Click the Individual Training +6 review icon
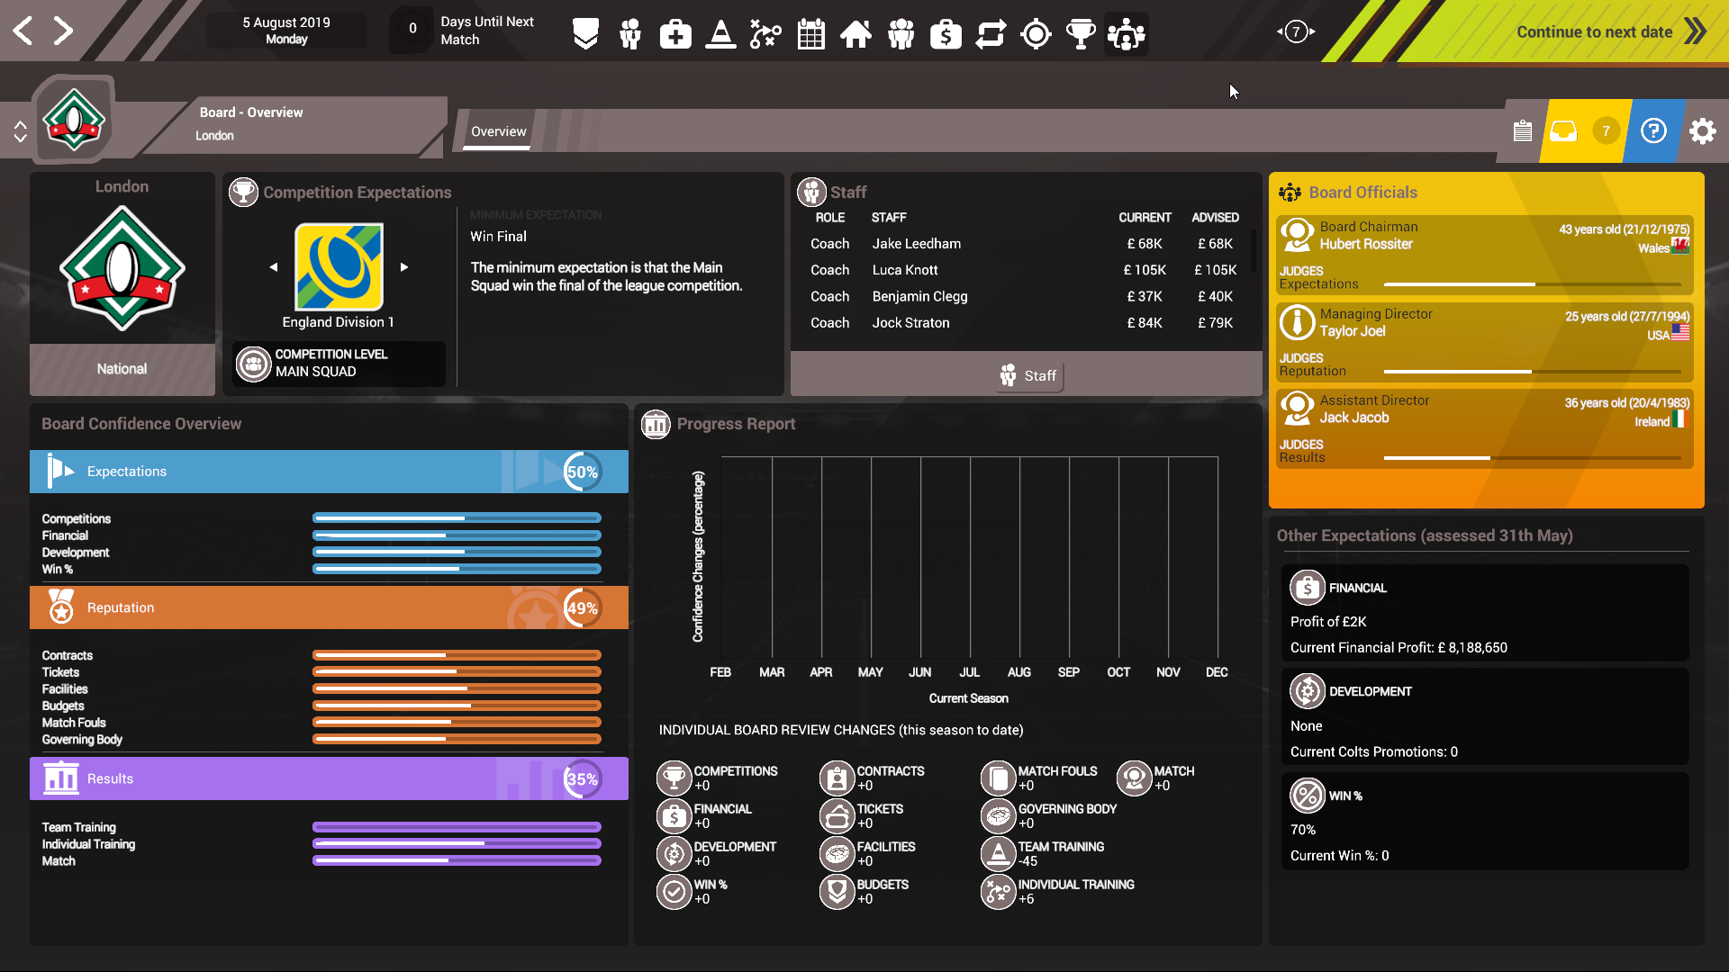 click(x=998, y=891)
